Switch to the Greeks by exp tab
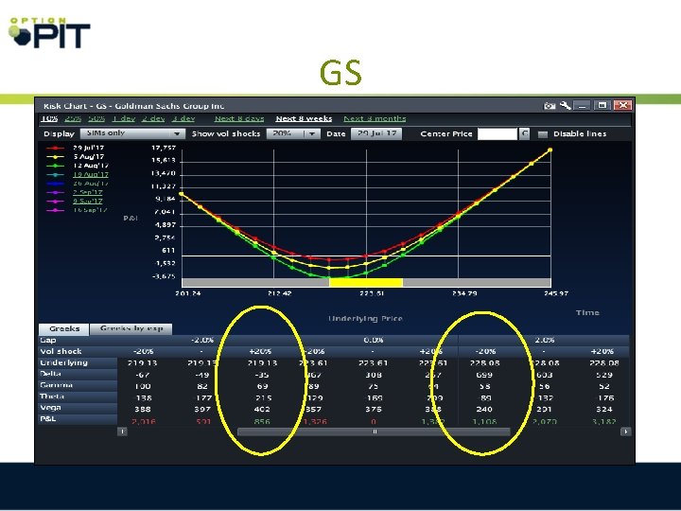The height and width of the screenshot is (511, 681). [131, 329]
